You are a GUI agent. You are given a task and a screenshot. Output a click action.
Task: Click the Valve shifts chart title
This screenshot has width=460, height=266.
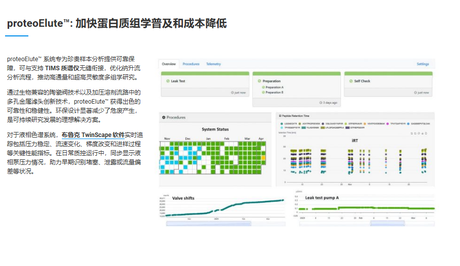pos(183,198)
